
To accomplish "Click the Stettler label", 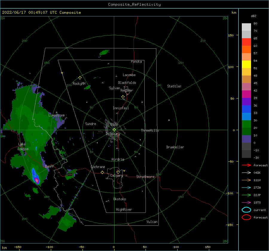I will [174, 86].
